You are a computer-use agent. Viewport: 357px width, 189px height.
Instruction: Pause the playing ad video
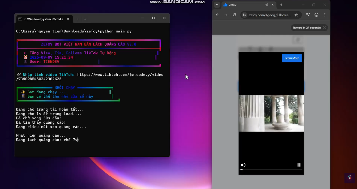pyautogui.click(x=299, y=165)
